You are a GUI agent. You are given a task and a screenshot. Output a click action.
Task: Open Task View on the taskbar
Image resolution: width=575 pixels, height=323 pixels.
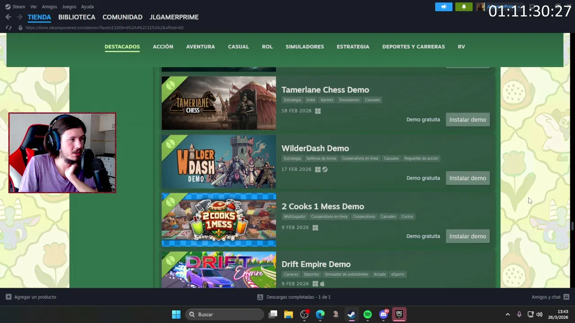273,314
